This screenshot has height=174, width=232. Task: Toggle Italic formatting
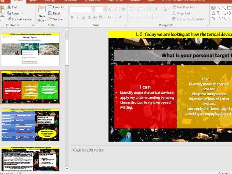(x=78, y=17)
